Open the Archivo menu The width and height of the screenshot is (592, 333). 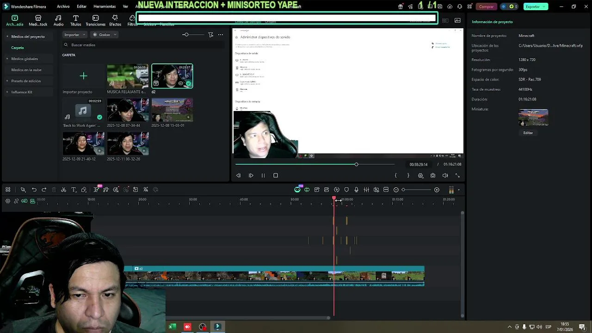[63, 6]
